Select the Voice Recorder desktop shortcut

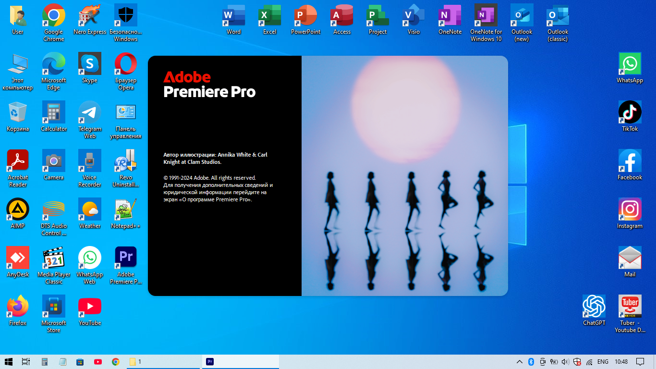pyautogui.click(x=90, y=168)
